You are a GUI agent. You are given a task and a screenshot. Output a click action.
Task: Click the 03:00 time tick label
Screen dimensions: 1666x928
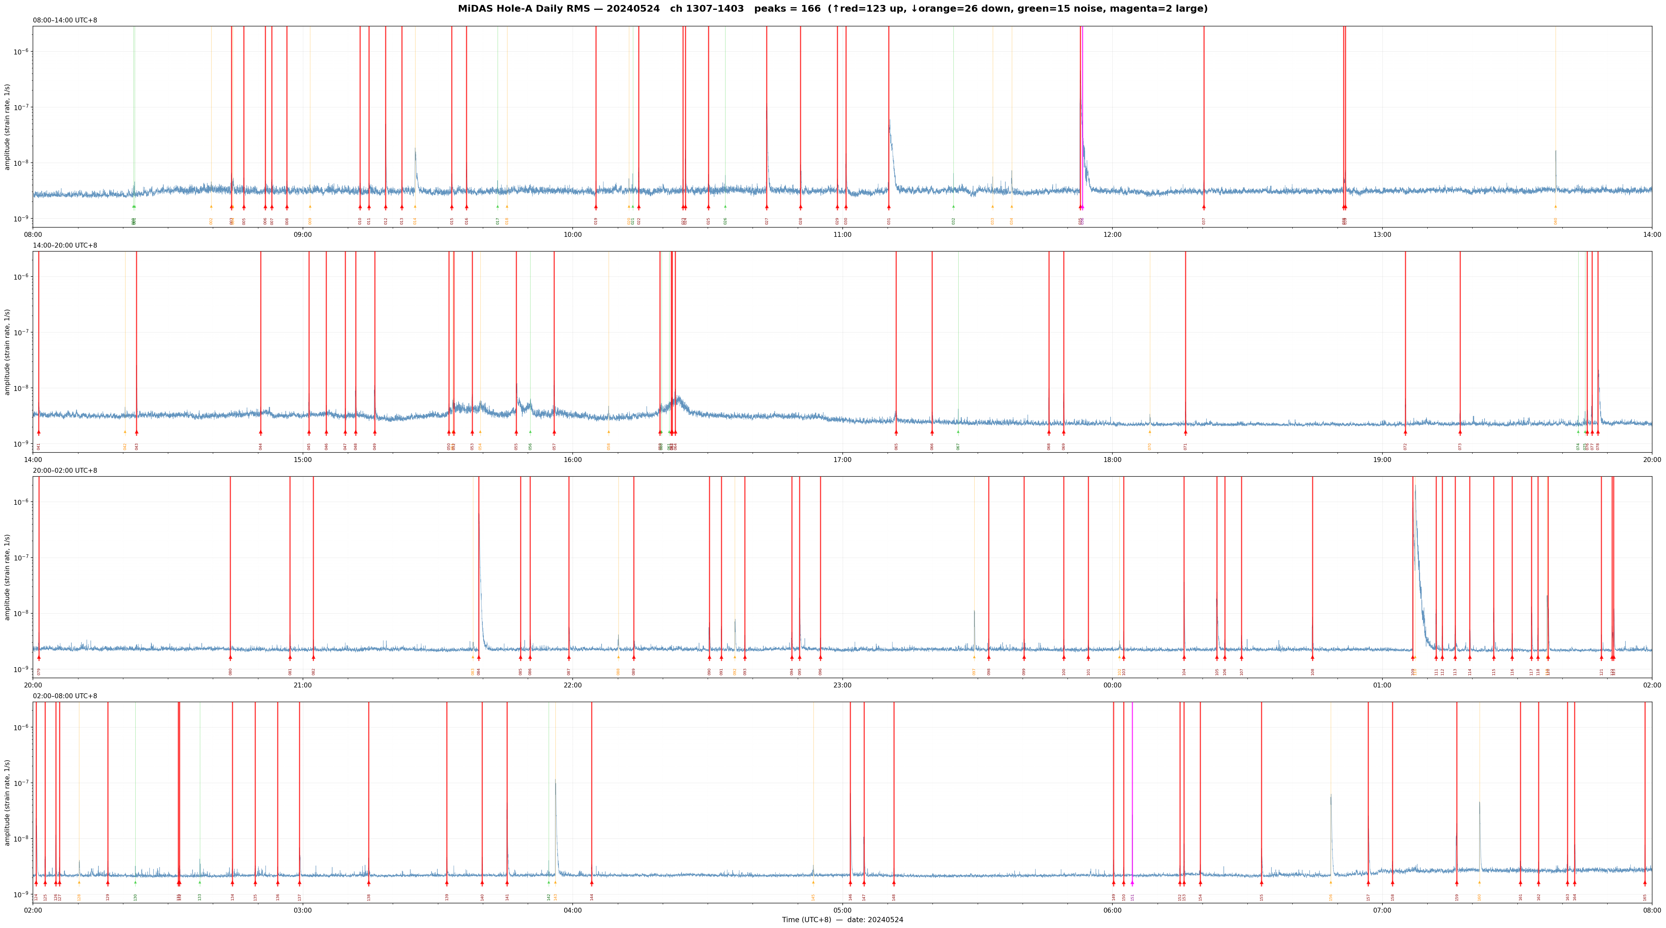tap(303, 910)
